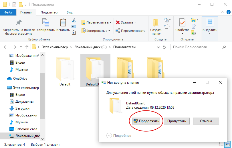This screenshot has width=232, height=148.
Task: Click the Properties checkmark icon
Action: (182, 22)
